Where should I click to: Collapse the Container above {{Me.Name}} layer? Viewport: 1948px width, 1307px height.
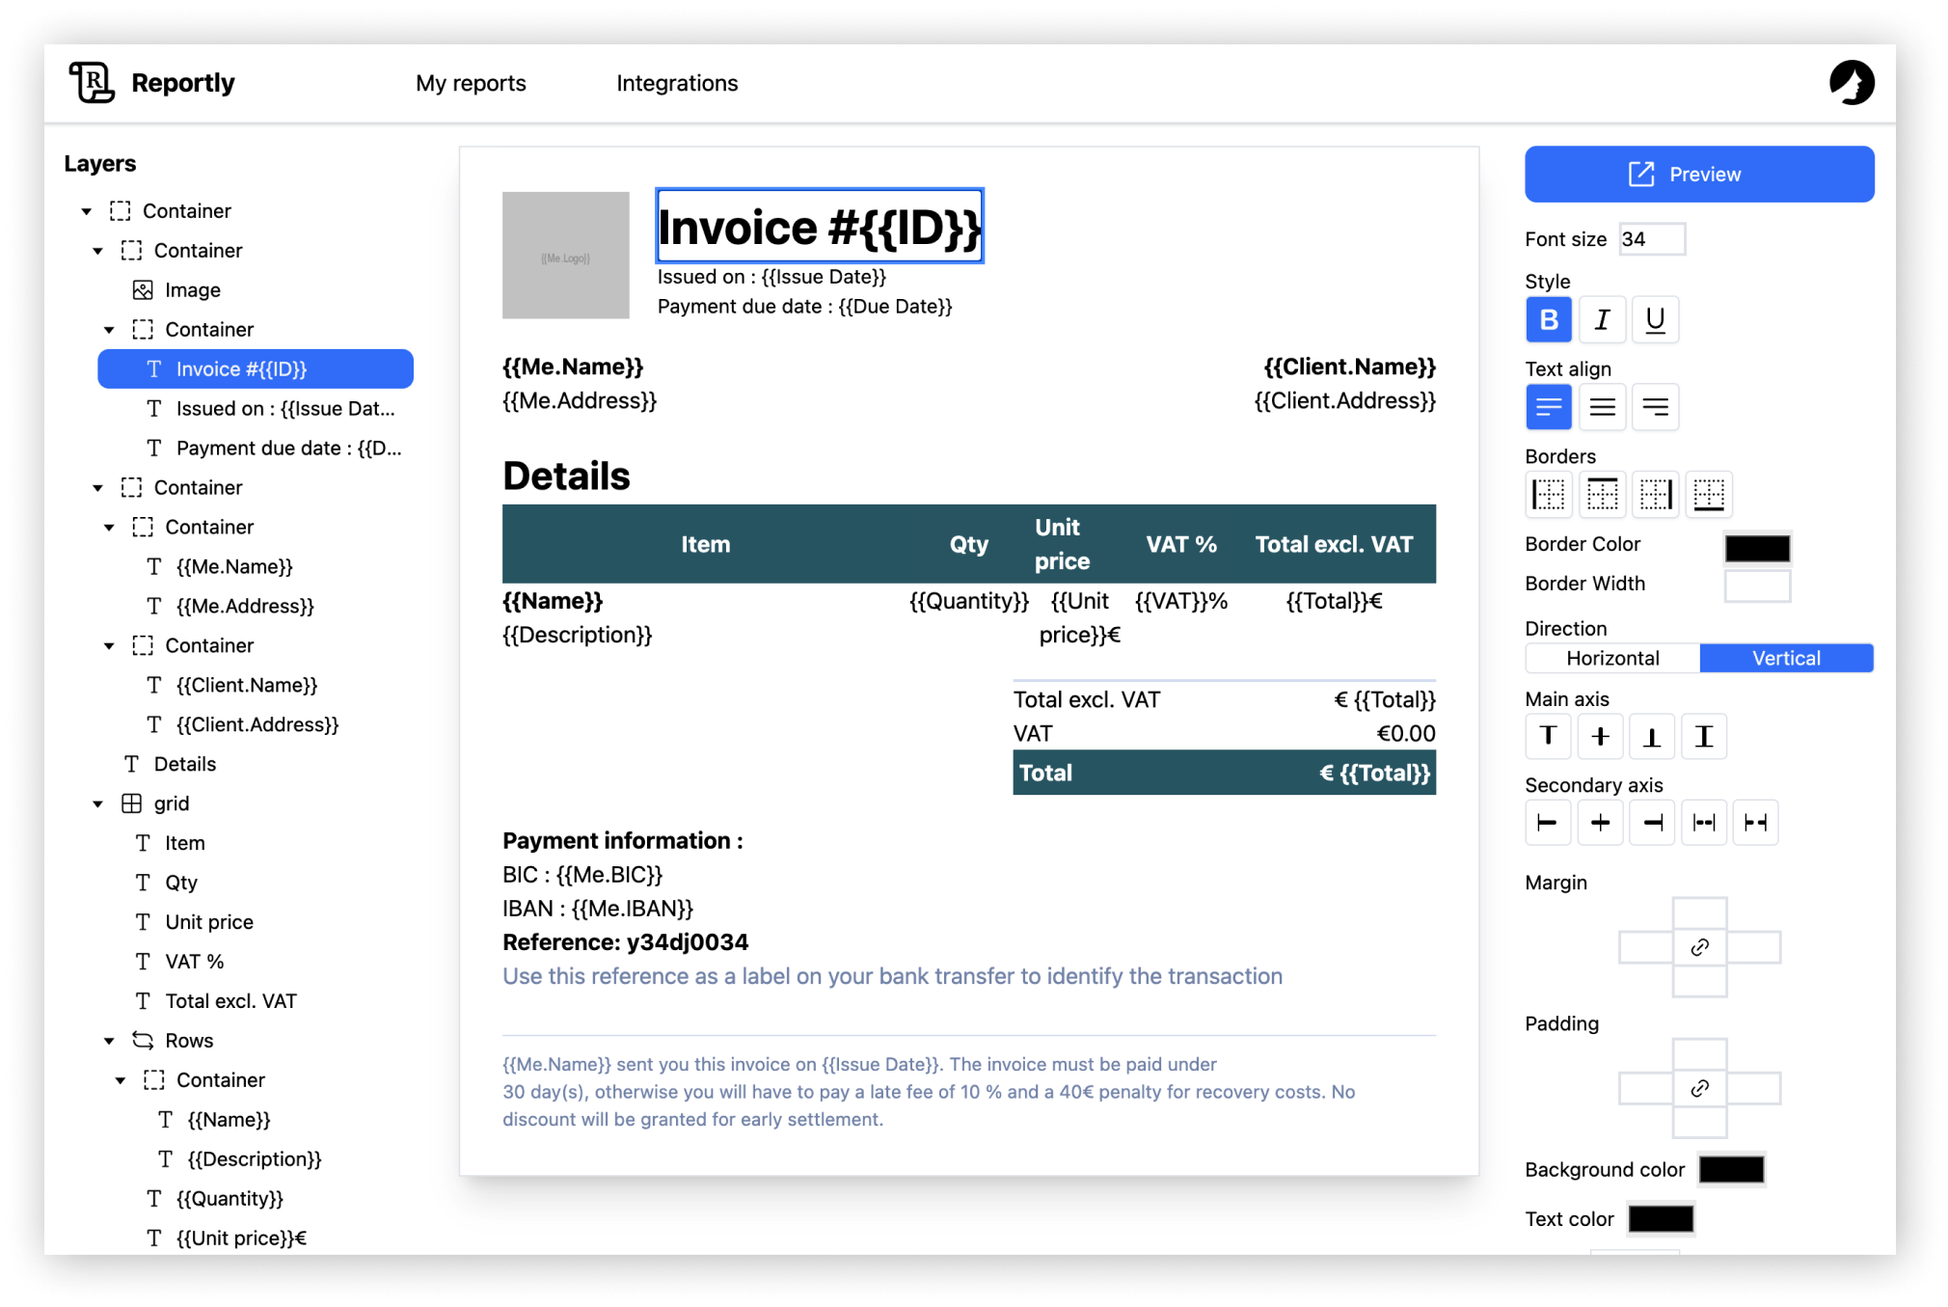(109, 528)
